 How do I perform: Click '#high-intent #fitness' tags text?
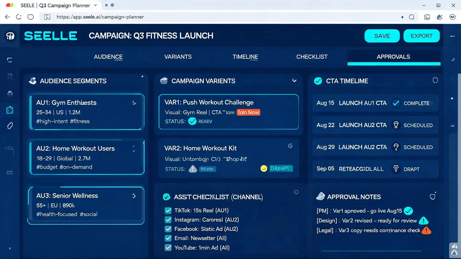click(63, 121)
